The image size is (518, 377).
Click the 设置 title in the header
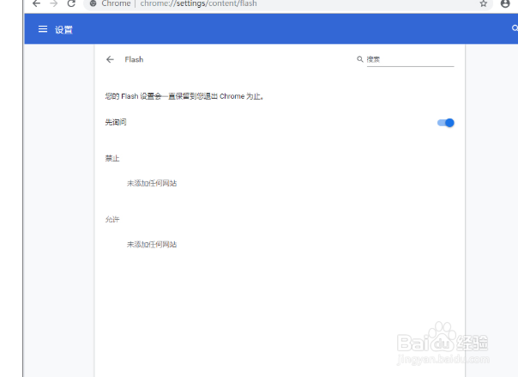(63, 29)
